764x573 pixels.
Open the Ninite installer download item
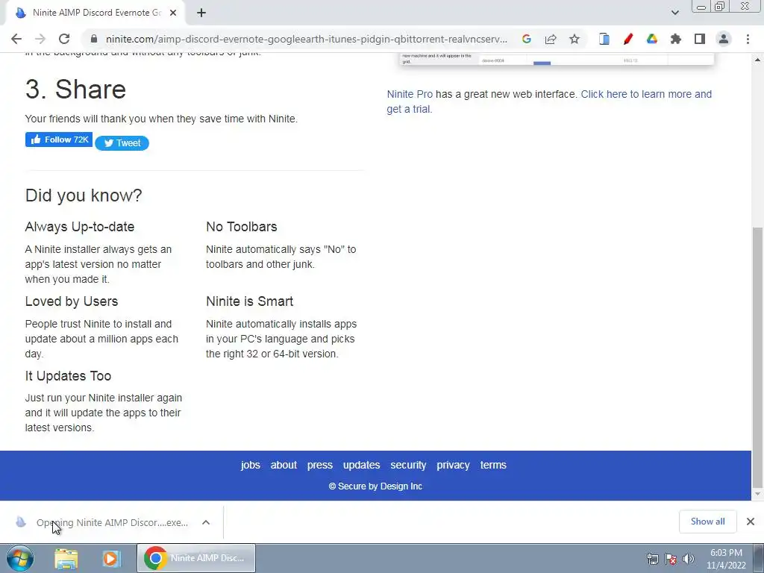(102, 522)
